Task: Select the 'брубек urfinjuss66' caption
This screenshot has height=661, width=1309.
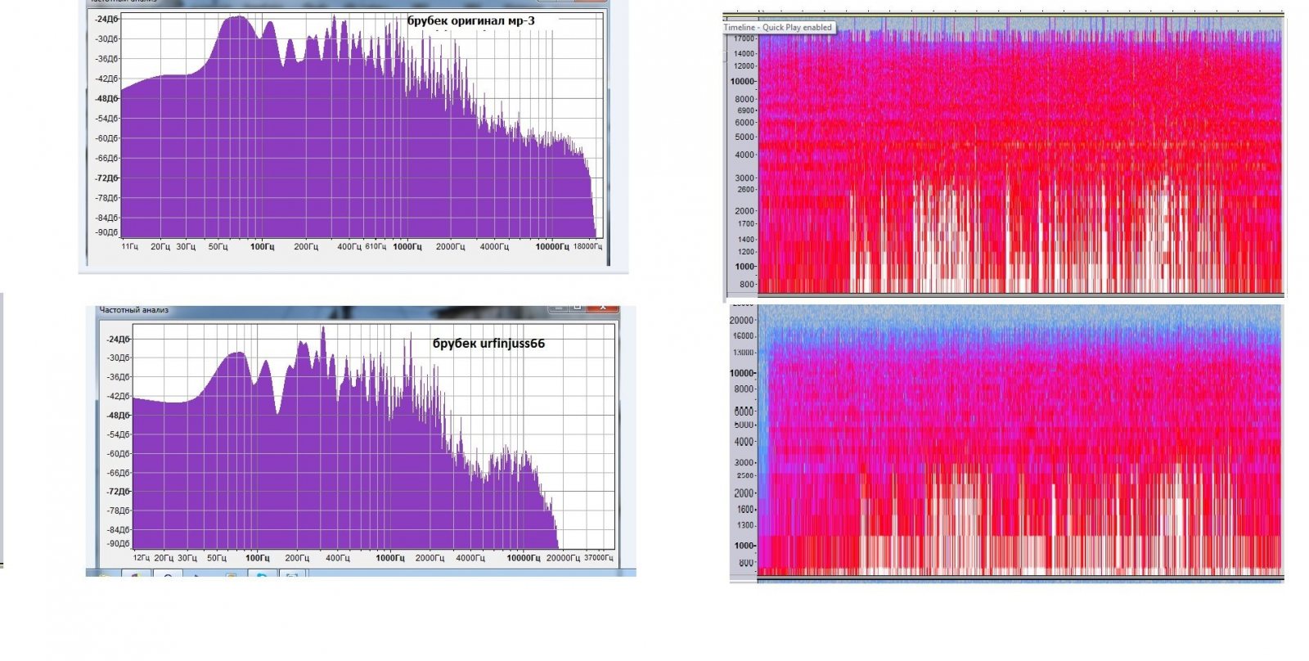Action: click(x=488, y=343)
